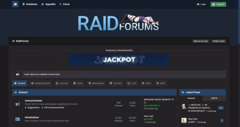The width and height of the screenshot is (240, 127).
Task: Select the Tech tab
Action: [x=132, y=83]
